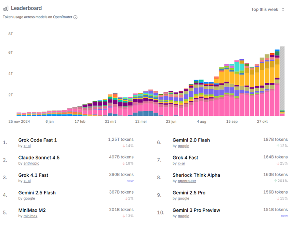Click the 25 nov 2024 axis label
This screenshot has height=225, width=295.
[x=19, y=122]
